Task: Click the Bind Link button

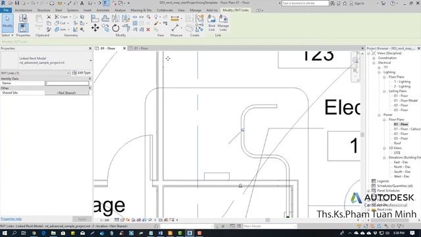Action: click(x=212, y=23)
